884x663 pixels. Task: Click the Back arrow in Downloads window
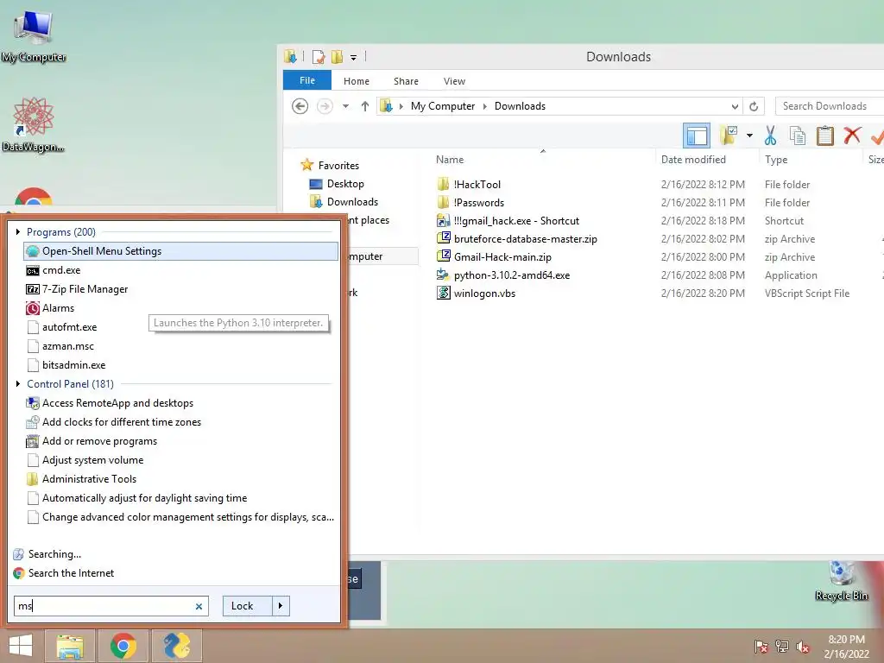point(300,106)
